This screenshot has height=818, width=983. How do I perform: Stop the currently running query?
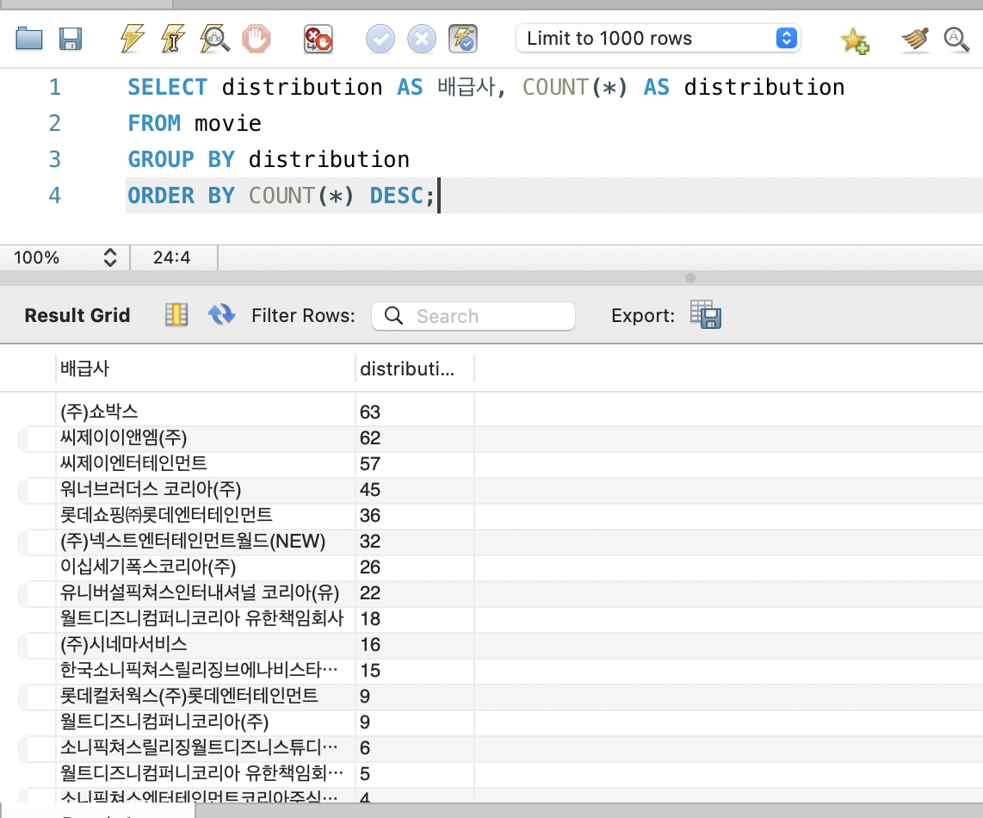click(257, 39)
